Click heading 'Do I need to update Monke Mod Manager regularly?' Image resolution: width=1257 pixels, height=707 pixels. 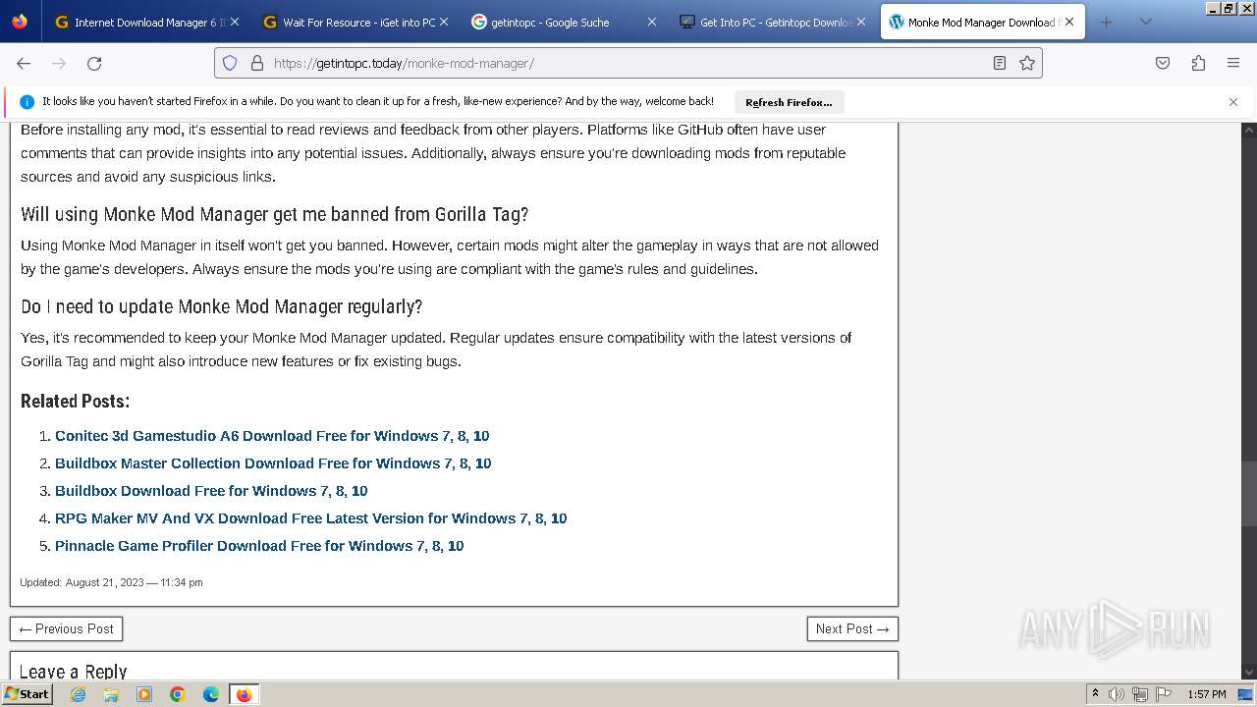pos(222,306)
